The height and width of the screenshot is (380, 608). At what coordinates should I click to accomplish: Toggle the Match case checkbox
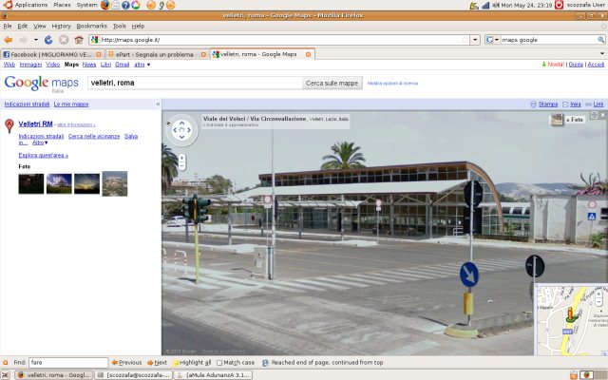(221, 362)
